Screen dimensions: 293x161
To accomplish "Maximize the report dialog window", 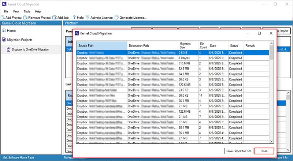I will [x=259, y=33].
